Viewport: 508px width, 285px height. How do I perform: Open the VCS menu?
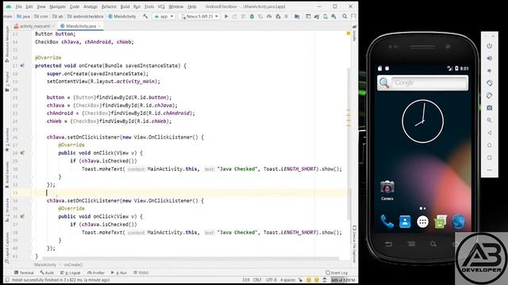pyautogui.click(x=161, y=6)
